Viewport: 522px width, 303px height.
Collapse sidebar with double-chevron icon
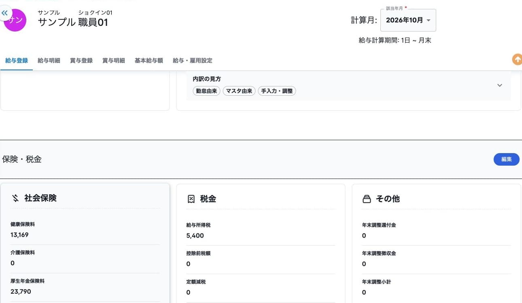coord(5,13)
